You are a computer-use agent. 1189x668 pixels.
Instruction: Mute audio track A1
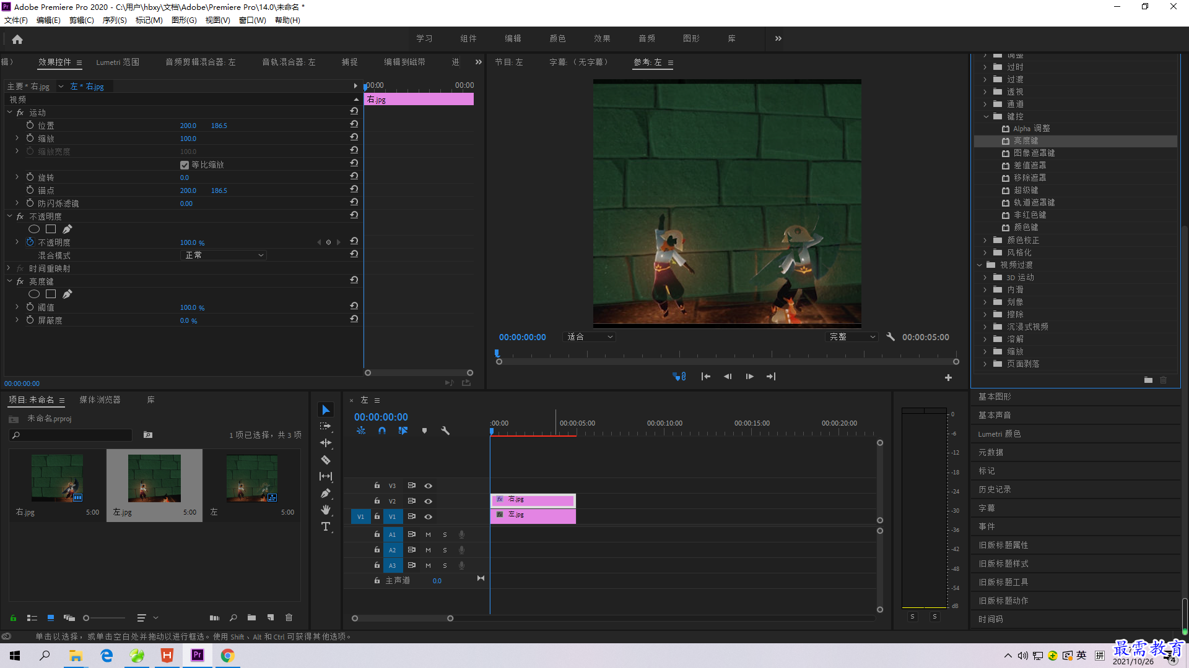click(x=428, y=534)
